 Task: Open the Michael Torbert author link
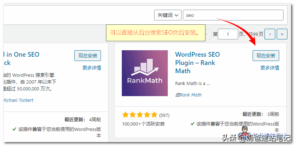[18, 100]
